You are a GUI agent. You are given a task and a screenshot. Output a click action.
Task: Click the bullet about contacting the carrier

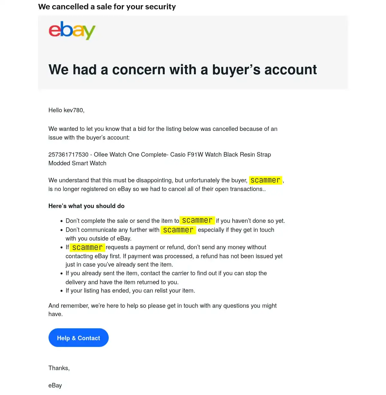click(166, 277)
